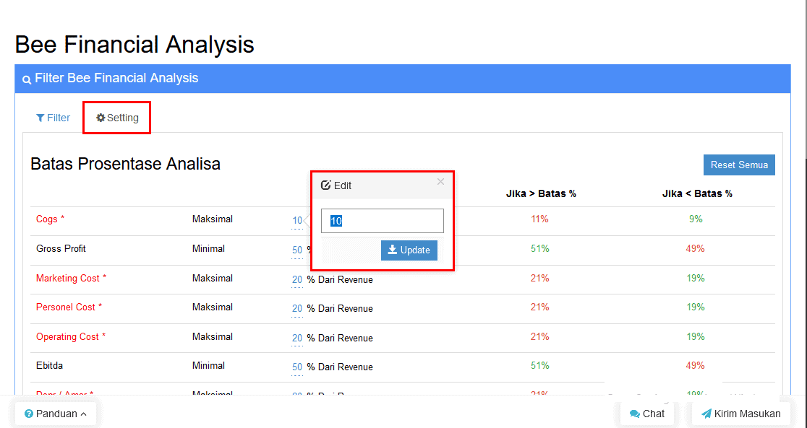Click "Maksimal" in the Operating Cost row
Screen dimensions: 807x428
[213, 336]
